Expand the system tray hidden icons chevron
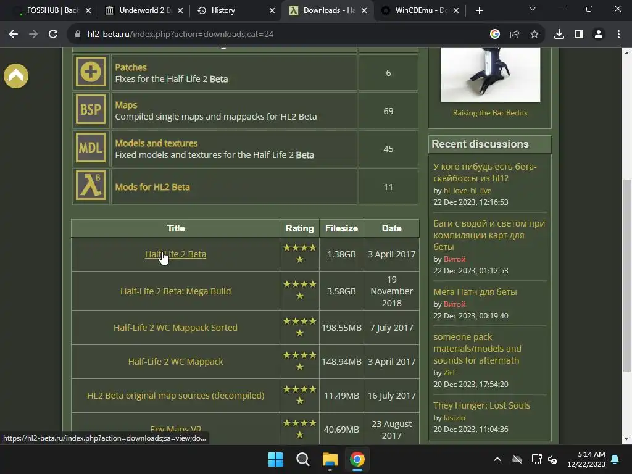The image size is (632, 474). 497,459
